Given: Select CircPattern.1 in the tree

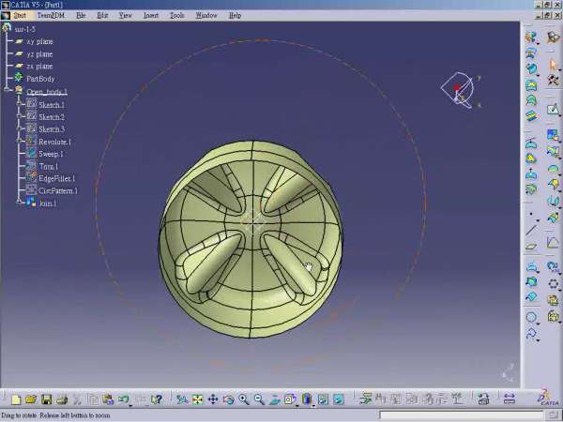Looking at the screenshot, I should [x=57, y=190].
